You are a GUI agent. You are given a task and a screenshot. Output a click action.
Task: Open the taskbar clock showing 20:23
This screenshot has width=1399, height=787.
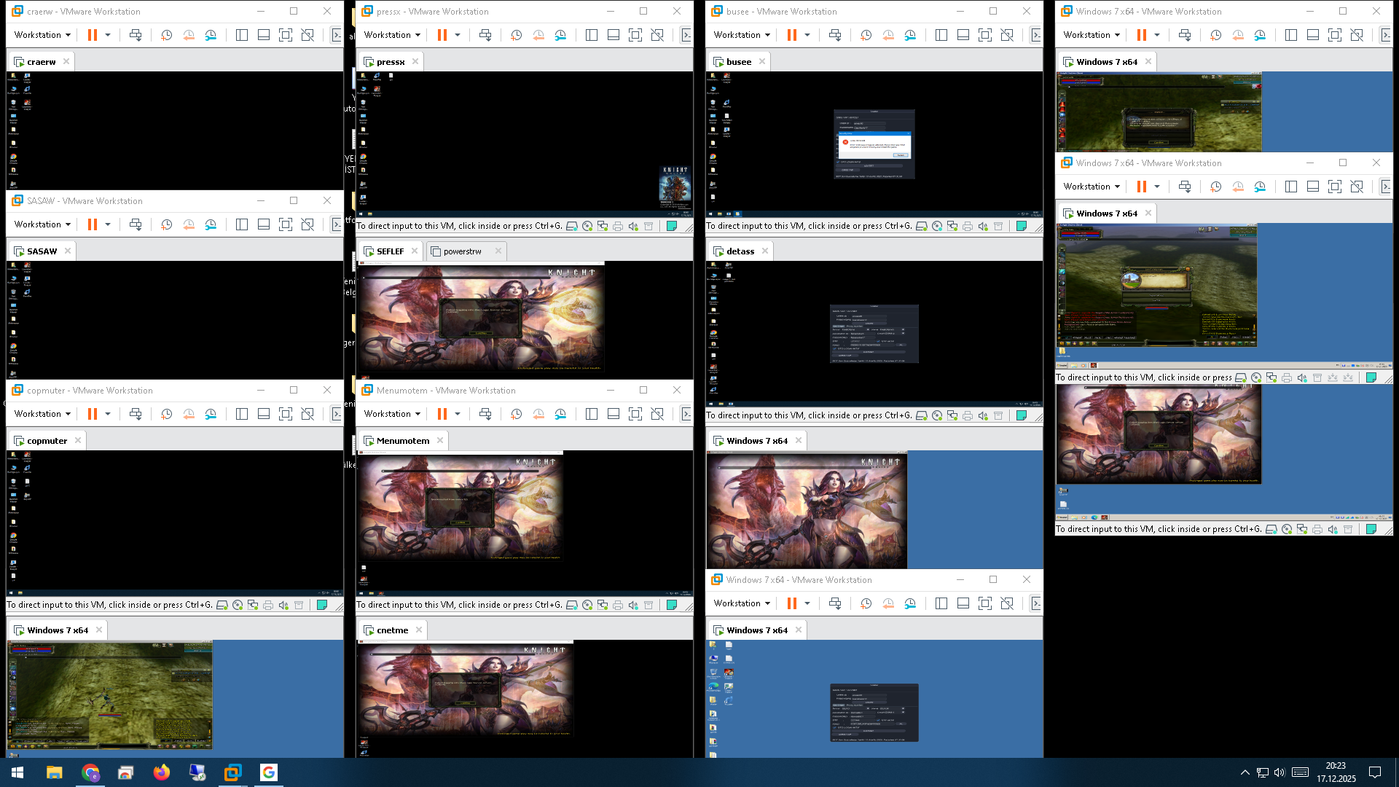[1336, 772]
